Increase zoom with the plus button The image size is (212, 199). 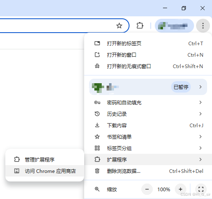(x=181, y=189)
